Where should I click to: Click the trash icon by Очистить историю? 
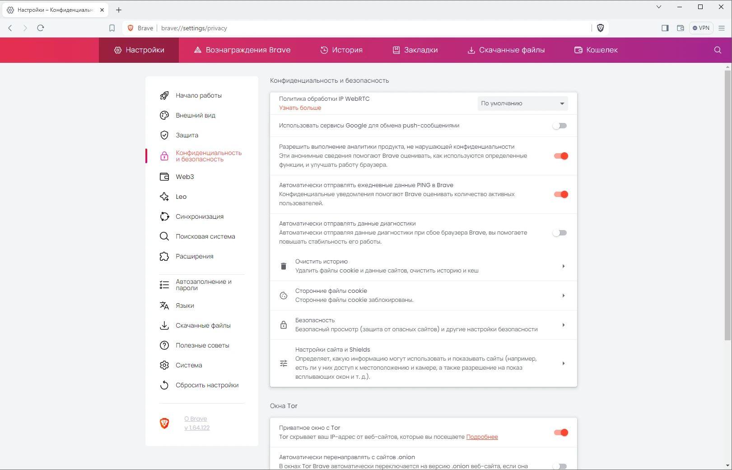284,266
